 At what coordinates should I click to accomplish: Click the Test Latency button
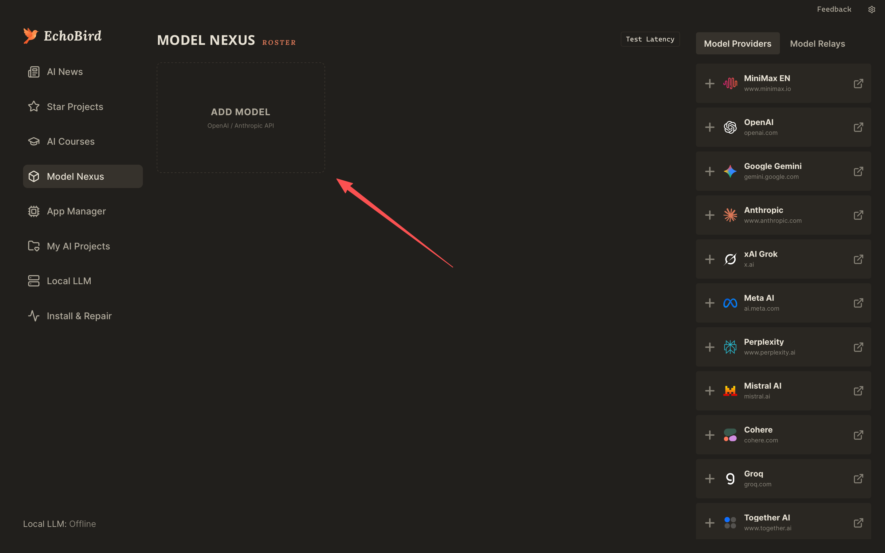650,39
